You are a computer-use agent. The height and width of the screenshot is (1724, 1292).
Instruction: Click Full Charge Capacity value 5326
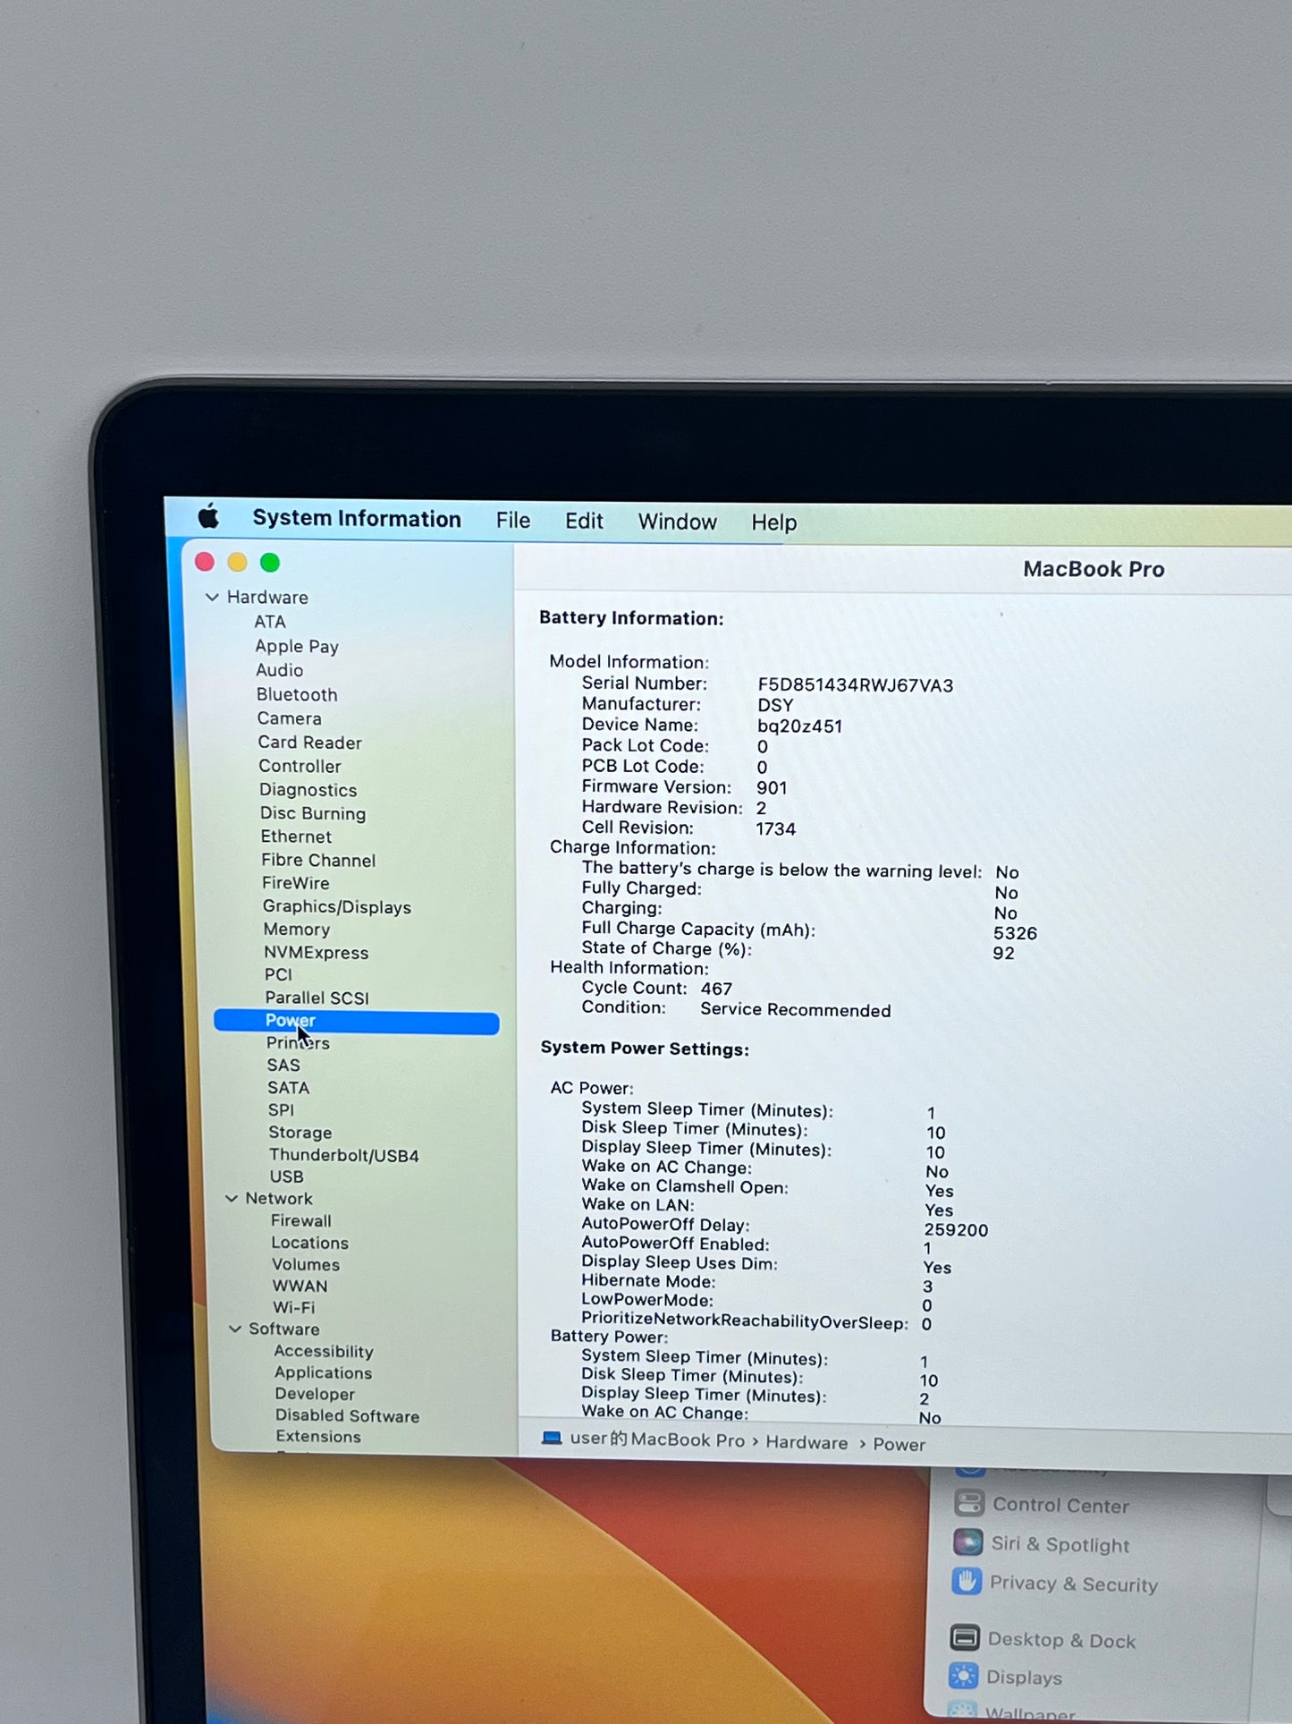click(1015, 933)
